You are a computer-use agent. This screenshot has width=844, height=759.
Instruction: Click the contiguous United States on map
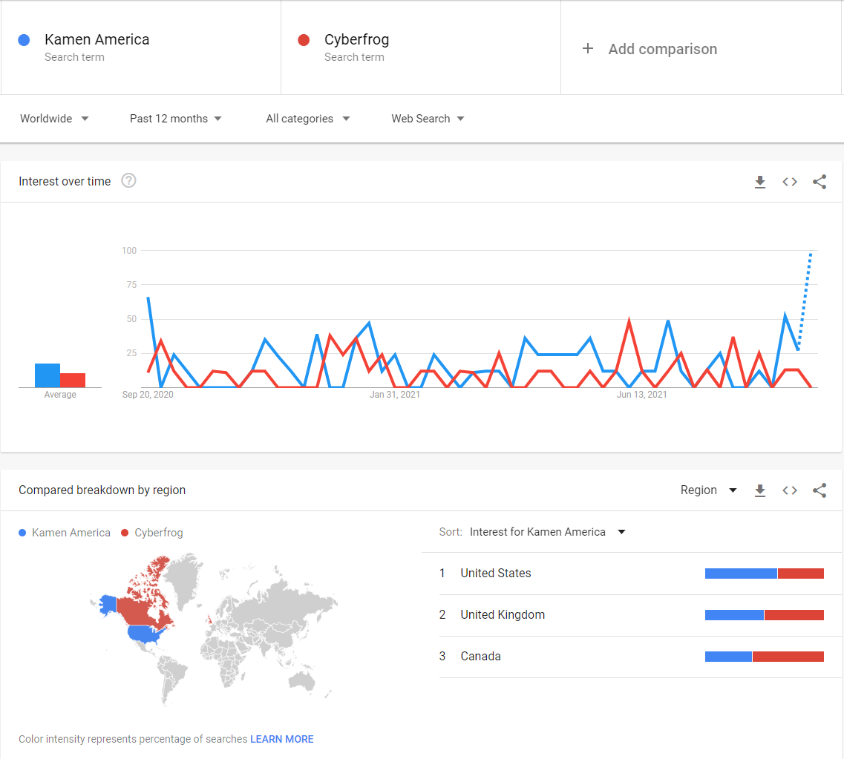point(144,634)
